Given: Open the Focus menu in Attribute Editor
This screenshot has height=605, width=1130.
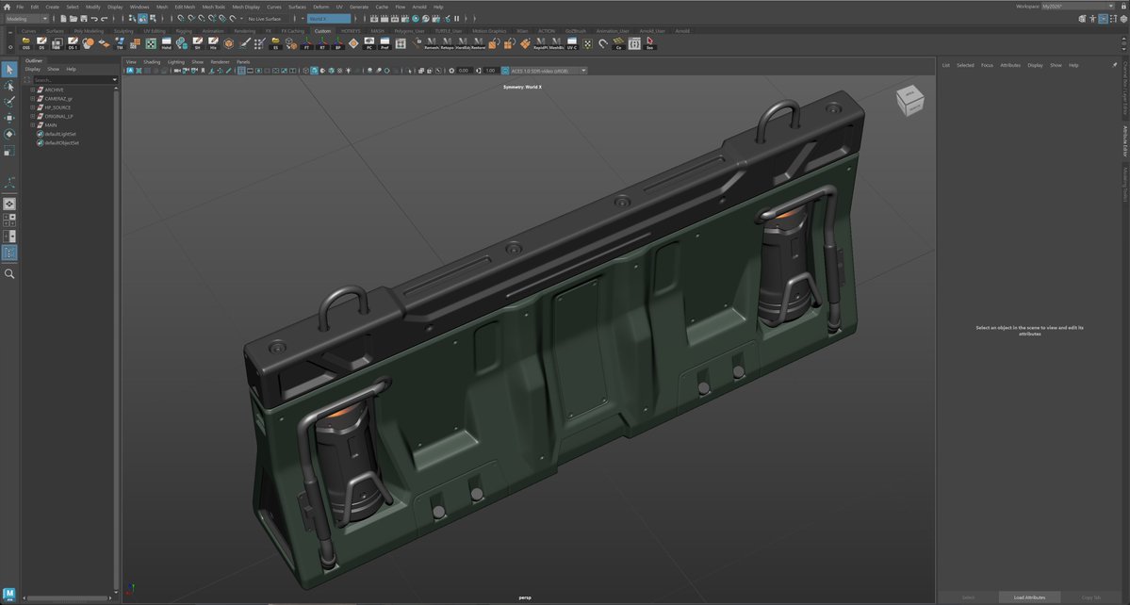Looking at the screenshot, I should coord(987,65).
